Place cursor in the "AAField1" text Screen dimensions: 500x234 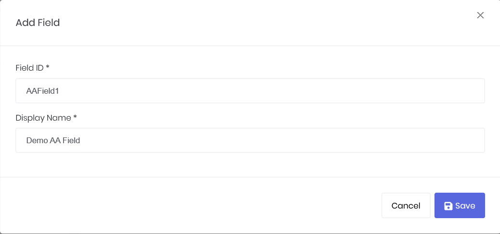coord(42,91)
